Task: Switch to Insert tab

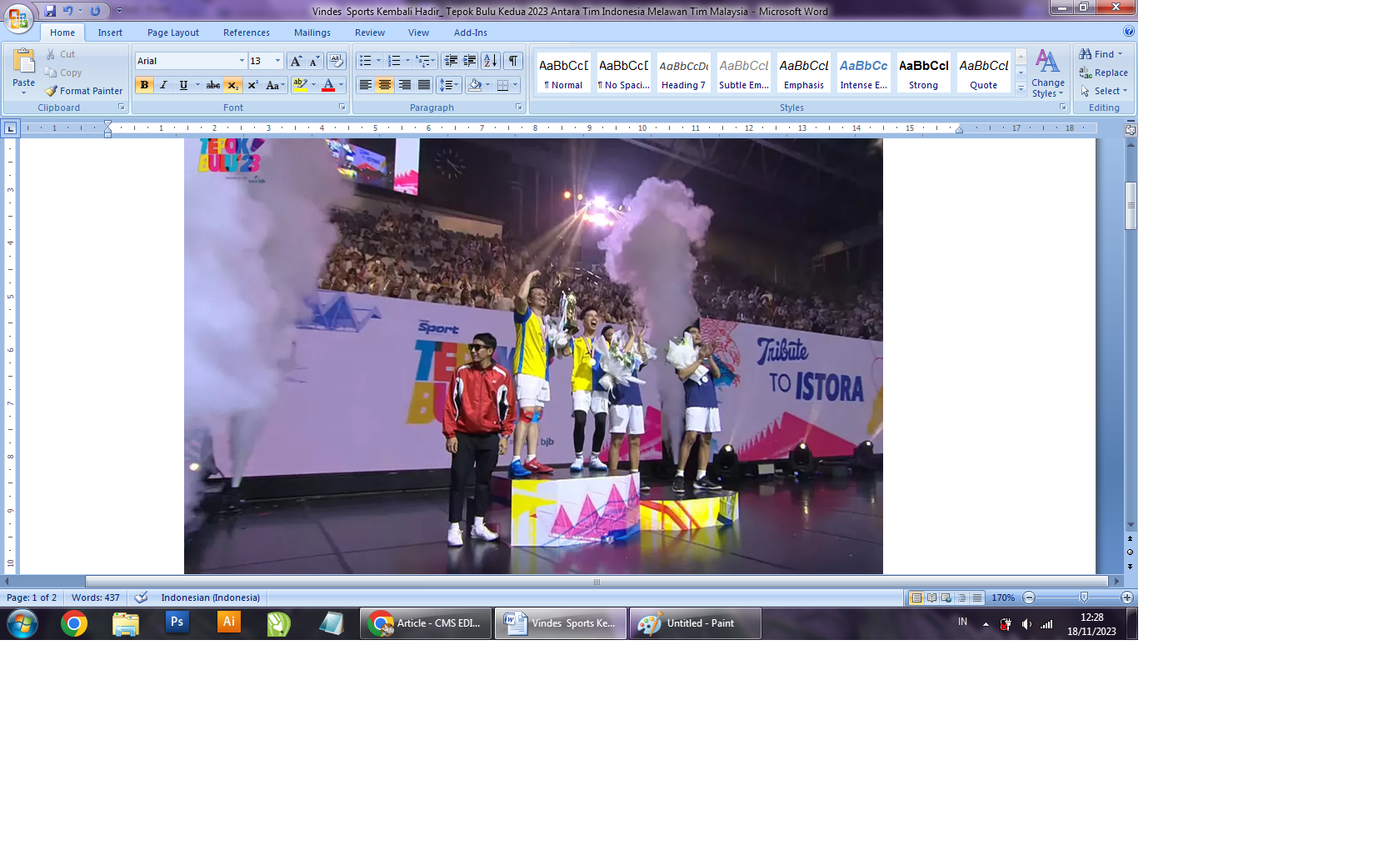Action: point(110,32)
